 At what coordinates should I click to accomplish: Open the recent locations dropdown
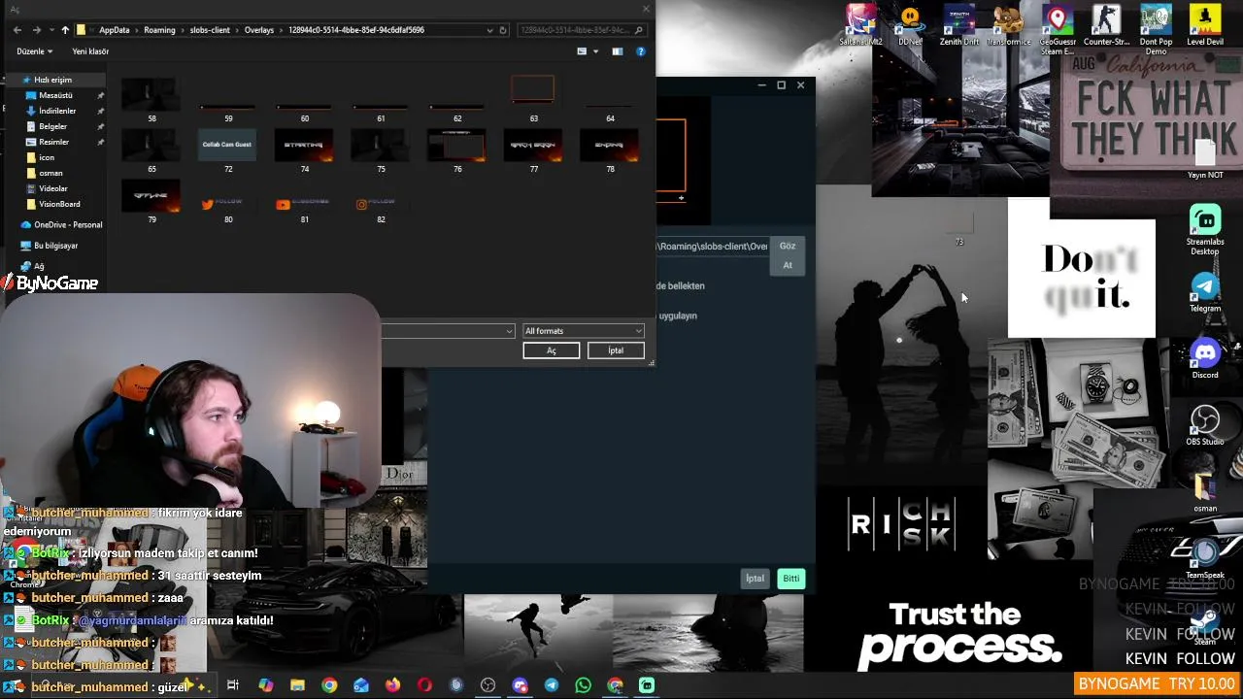pyautogui.click(x=50, y=30)
